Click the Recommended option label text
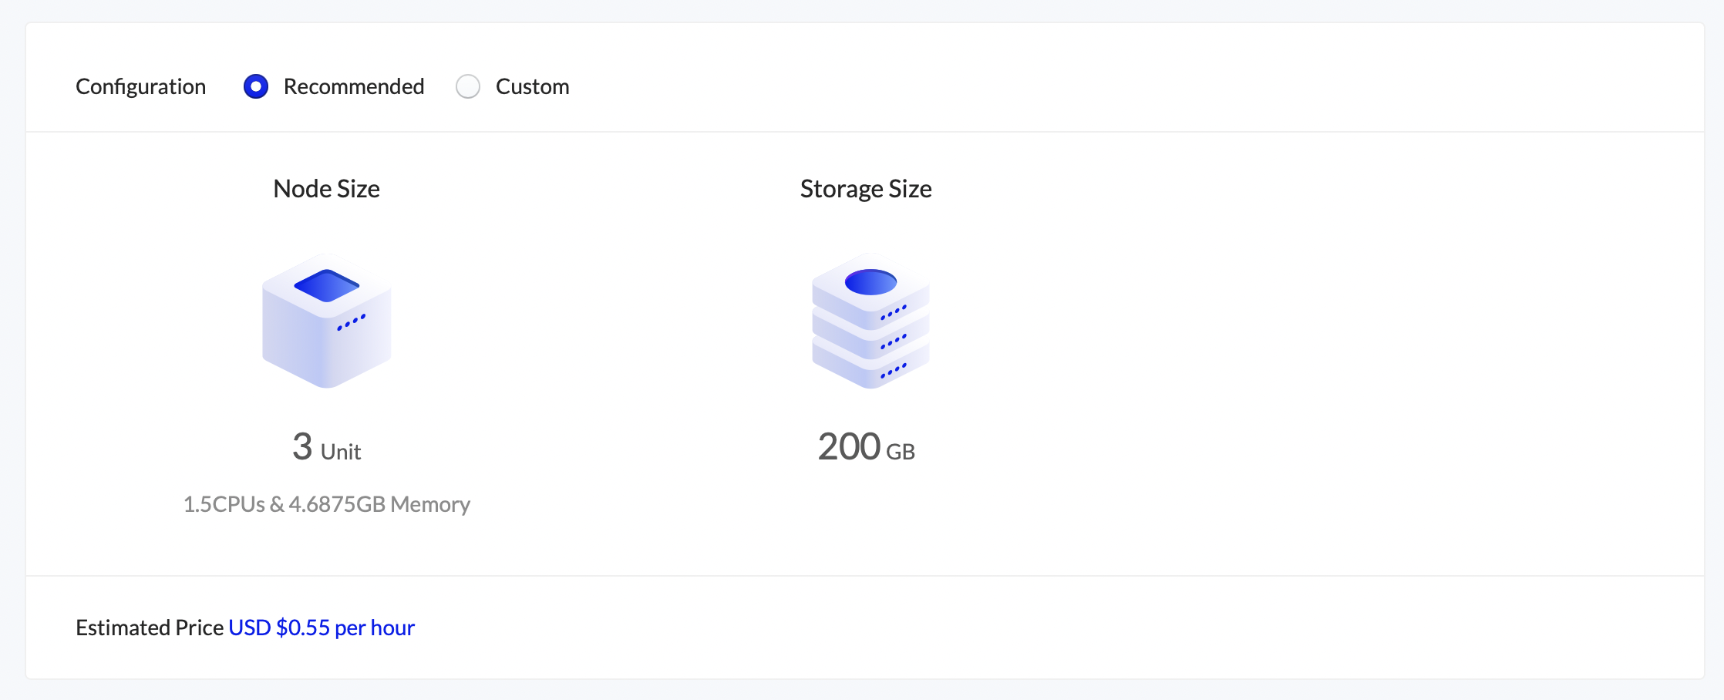The height and width of the screenshot is (700, 1724). pyautogui.click(x=354, y=86)
